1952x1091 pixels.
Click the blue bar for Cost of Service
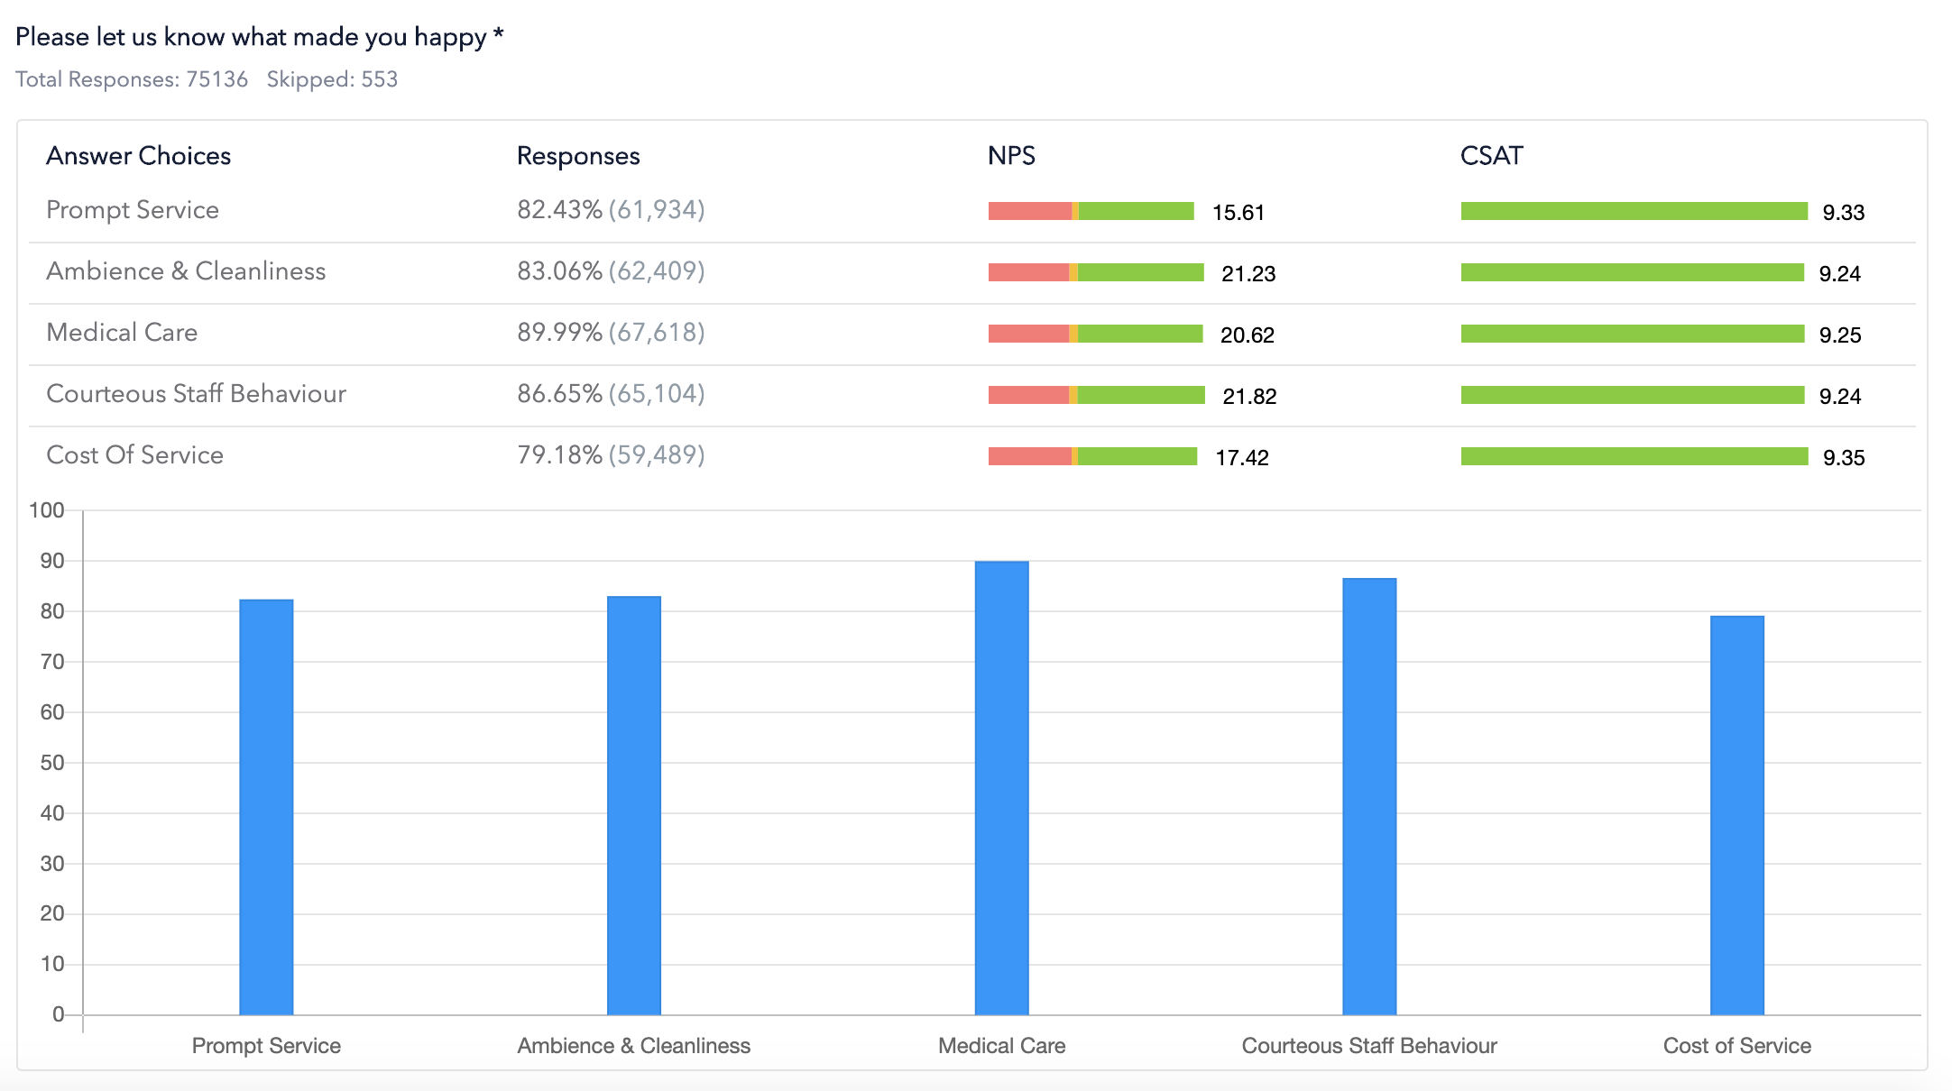coord(1736,811)
